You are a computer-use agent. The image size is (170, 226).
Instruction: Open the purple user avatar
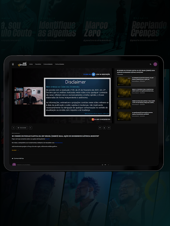coord(155,64)
